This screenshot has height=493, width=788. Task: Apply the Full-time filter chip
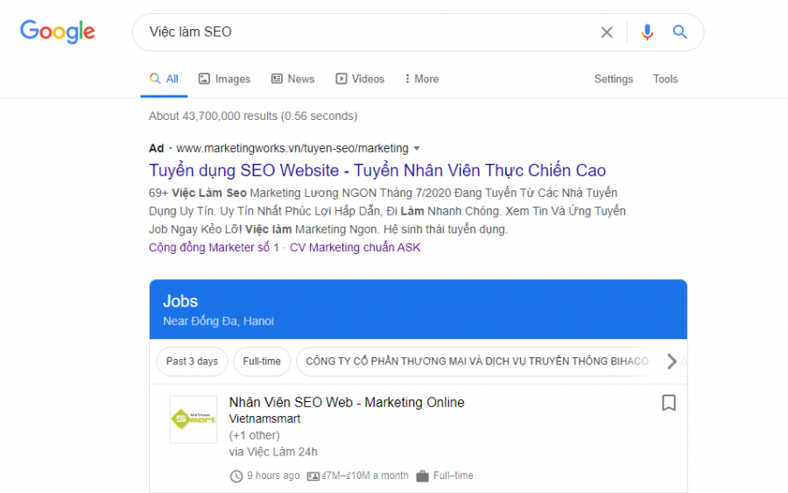point(262,362)
